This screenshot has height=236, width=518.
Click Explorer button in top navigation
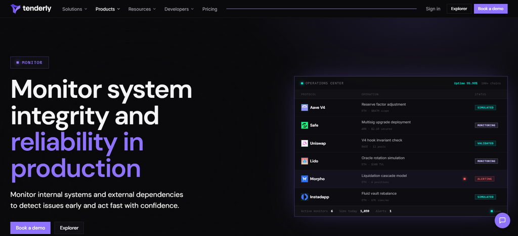click(x=459, y=9)
